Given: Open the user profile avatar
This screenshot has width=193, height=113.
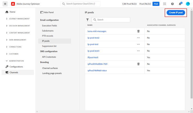Looking at the screenshot, I should 188,4.
